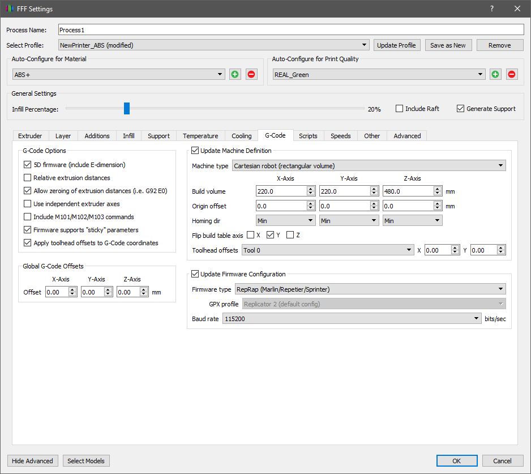Increase X-Axis build volume with up arrow
The image size is (531, 474).
310,189
